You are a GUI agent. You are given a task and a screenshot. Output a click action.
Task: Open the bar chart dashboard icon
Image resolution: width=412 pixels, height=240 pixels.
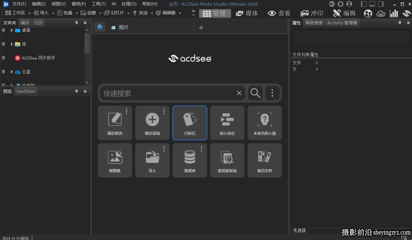(x=394, y=13)
